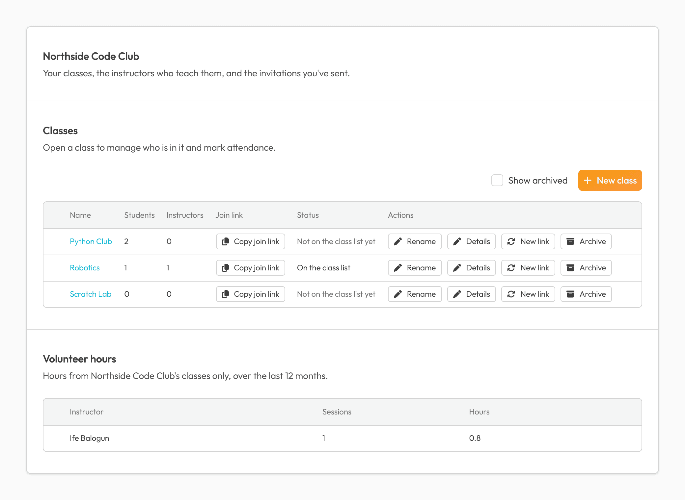Click the Sessions column header
This screenshot has width=685, height=500.
click(337, 412)
